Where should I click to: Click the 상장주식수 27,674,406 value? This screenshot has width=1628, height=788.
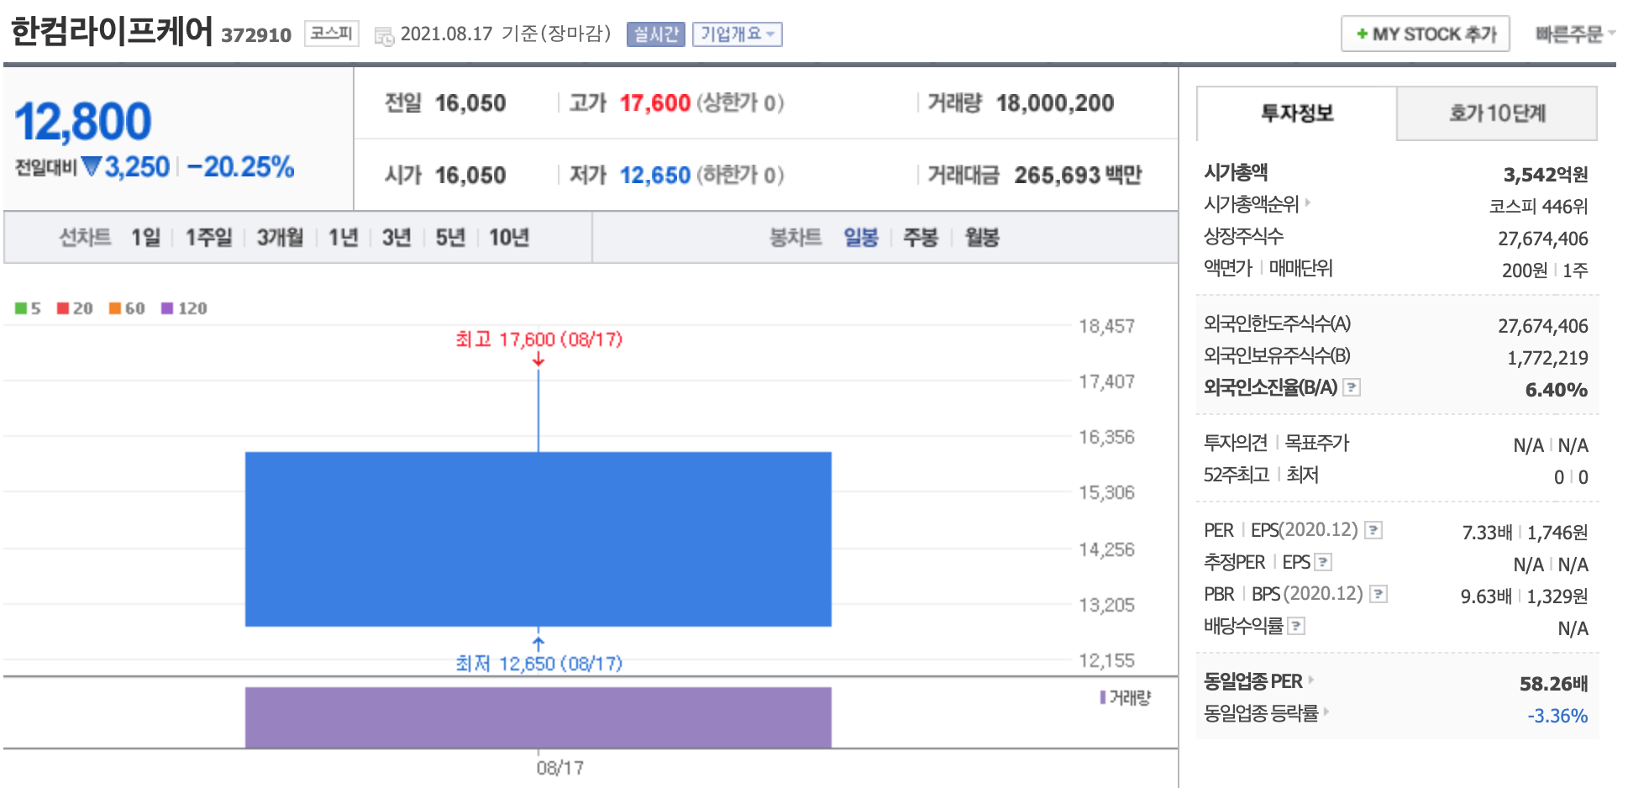[1543, 239]
